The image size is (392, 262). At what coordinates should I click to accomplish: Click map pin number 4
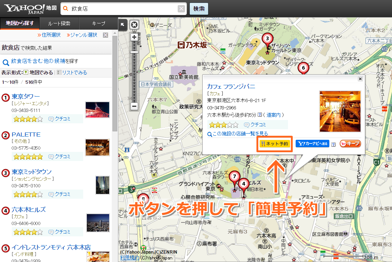point(244,184)
